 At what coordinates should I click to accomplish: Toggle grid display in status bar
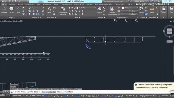point(46,96)
